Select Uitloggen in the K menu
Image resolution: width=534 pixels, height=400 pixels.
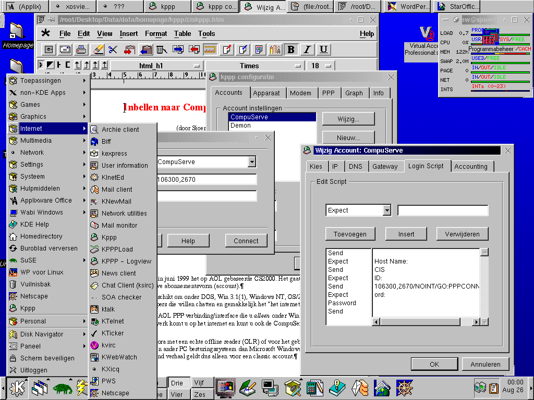point(47,370)
